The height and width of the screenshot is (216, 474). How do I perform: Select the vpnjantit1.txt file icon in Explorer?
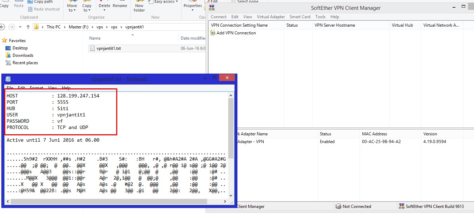(92, 48)
